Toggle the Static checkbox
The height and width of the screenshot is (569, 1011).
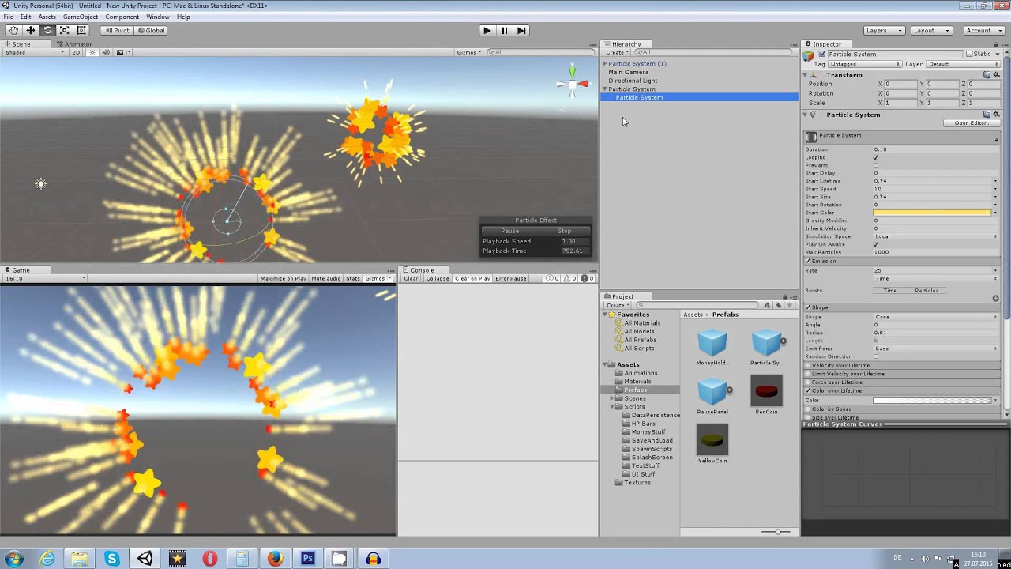click(x=969, y=55)
